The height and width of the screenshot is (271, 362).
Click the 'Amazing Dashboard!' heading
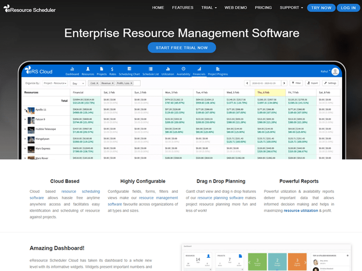coord(57,248)
